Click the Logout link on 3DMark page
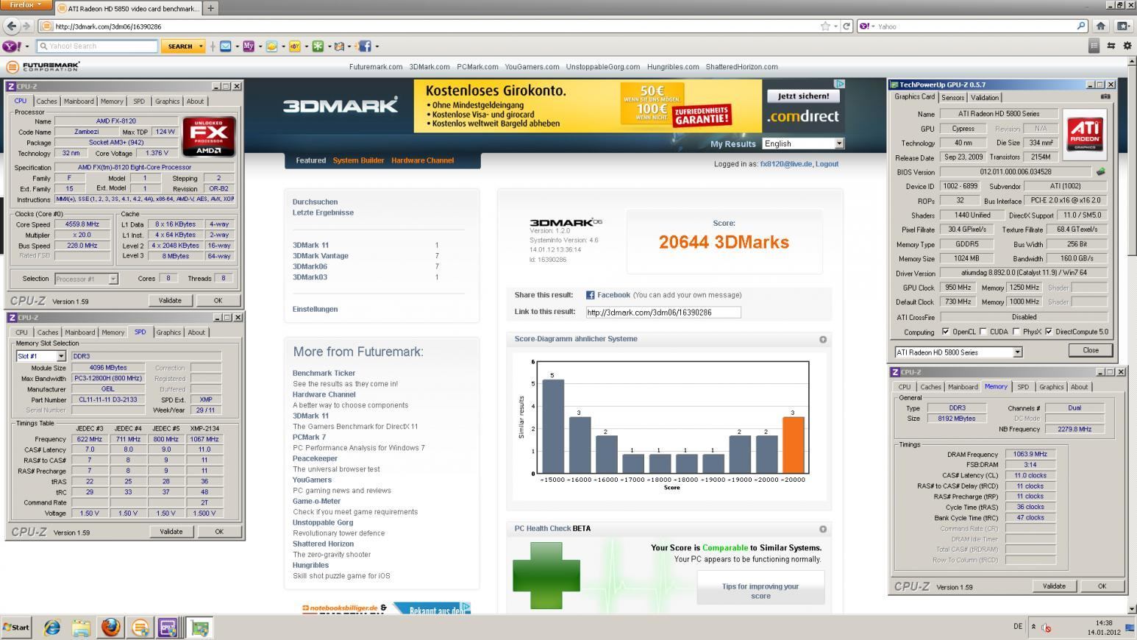Screen dimensions: 1137x640 point(827,164)
